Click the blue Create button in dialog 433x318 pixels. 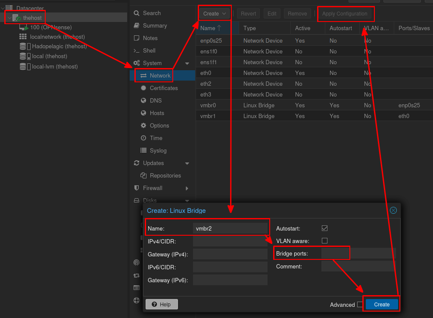tap(382, 304)
